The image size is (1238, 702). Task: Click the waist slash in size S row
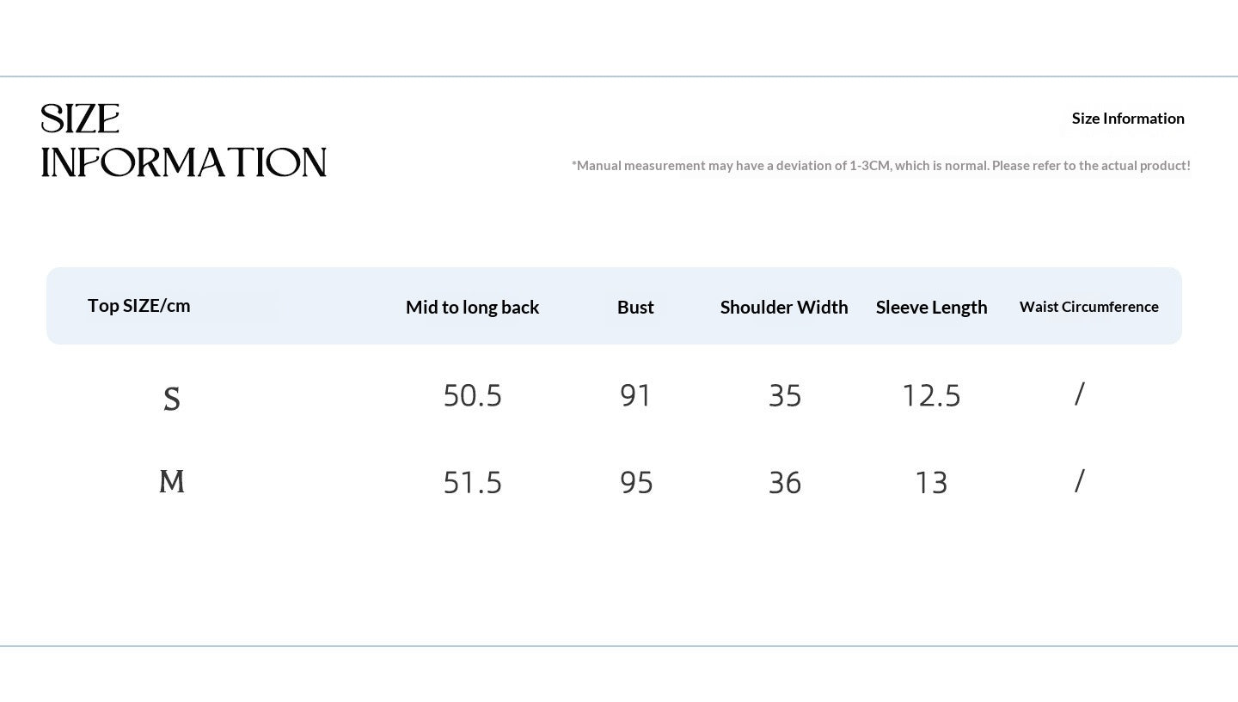tap(1080, 394)
